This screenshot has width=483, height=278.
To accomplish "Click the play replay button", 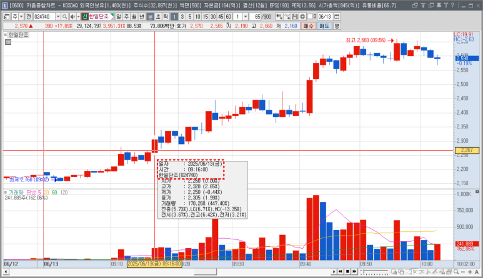I will (x=334, y=272).
